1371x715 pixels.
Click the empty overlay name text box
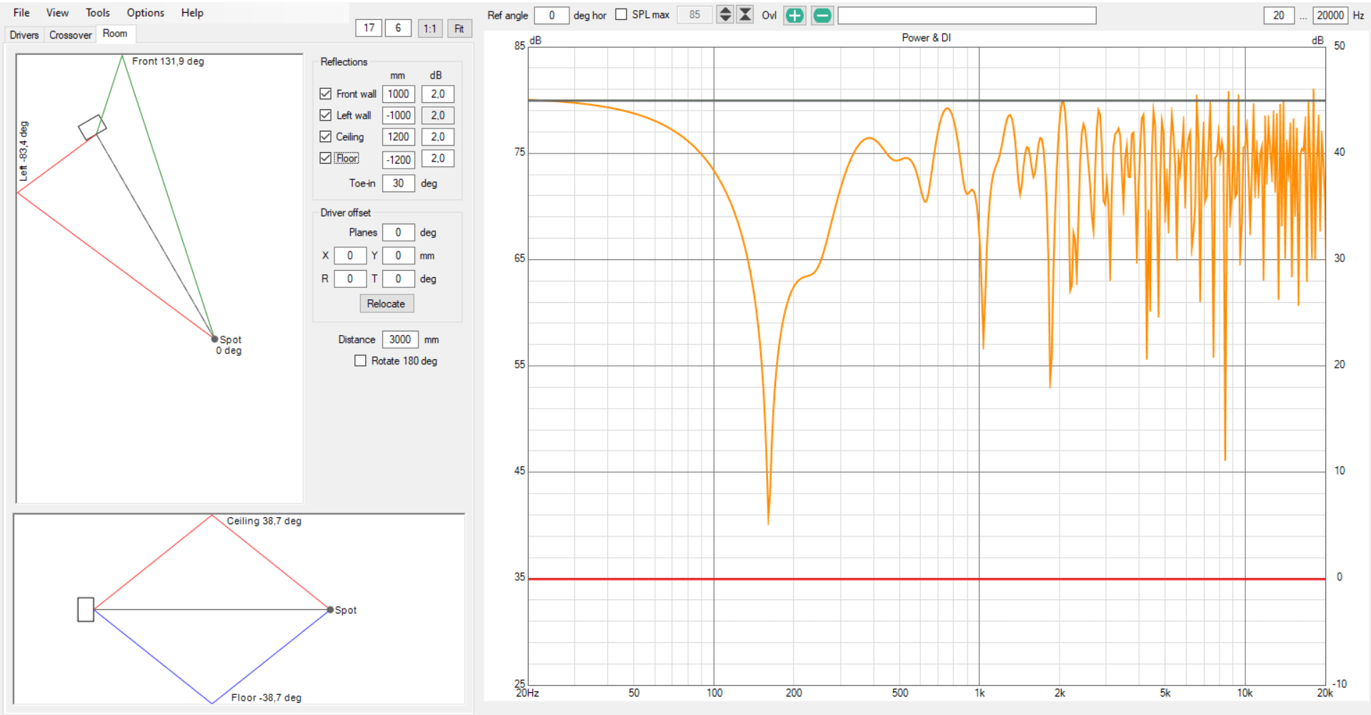(x=967, y=15)
